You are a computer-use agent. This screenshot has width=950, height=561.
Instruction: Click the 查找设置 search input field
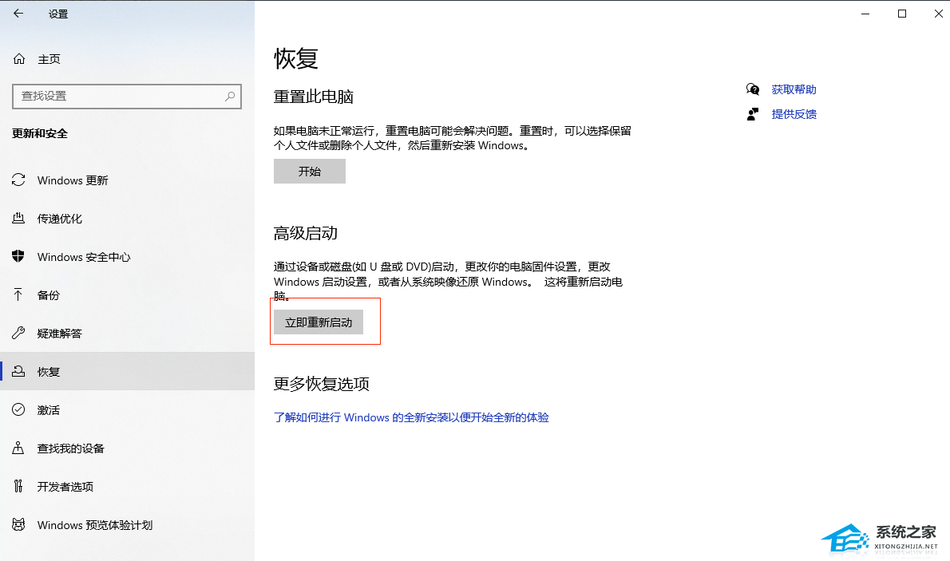click(127, 97)
